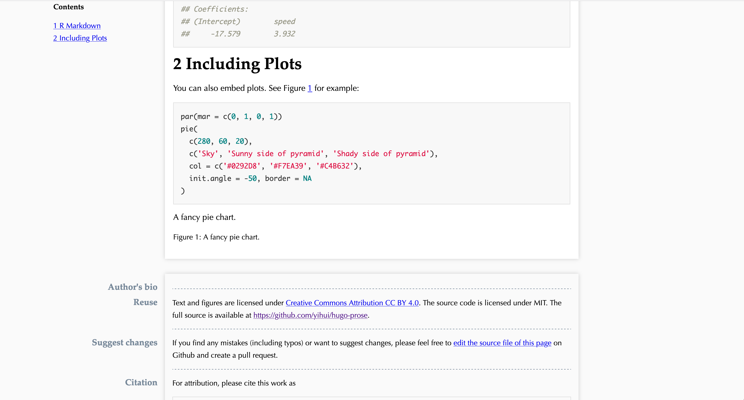Click the 'Sunny side of pyramid' string in code

pos(275,154)
